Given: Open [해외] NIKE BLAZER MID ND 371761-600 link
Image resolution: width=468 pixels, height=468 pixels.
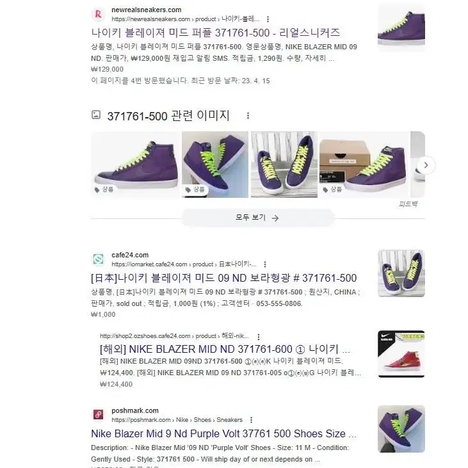Looking at the screenshot, I should click(x=225, y=349).
